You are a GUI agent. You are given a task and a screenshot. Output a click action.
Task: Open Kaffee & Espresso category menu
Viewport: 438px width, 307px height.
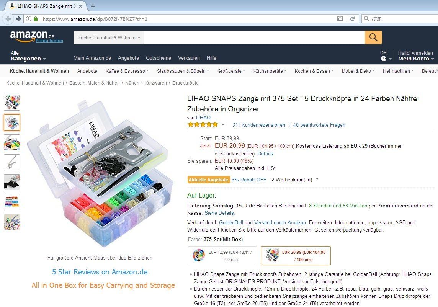click(127, 71)
